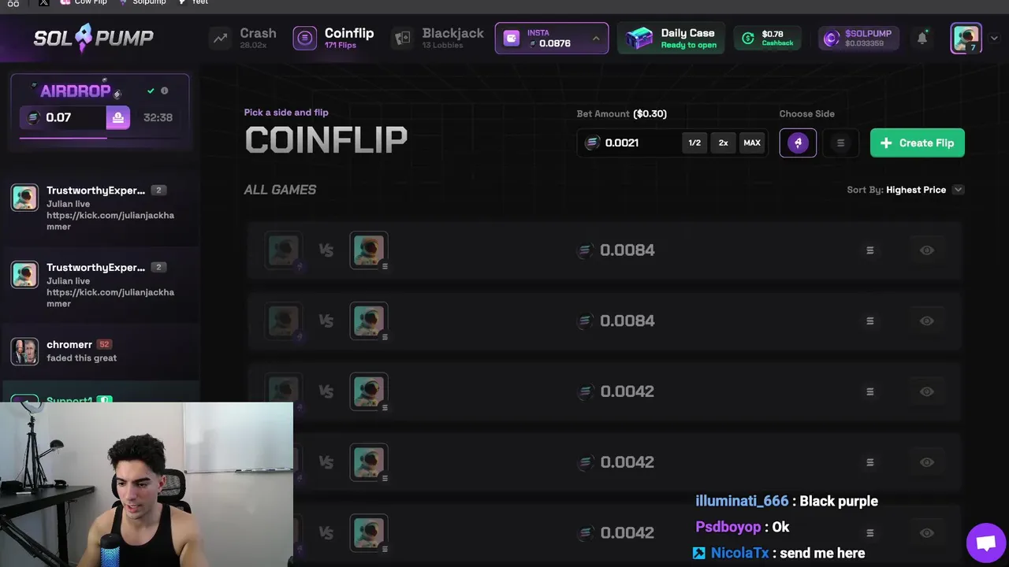This screenshot has width=1009, height=567.
Task: Expand the INSTA wallet balance dropdown
Action: tap(596, 39)
